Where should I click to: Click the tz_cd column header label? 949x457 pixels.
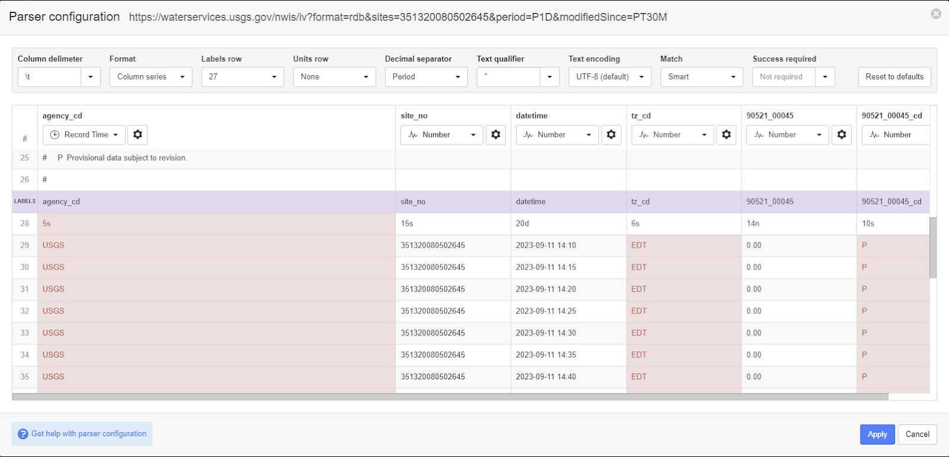[641, 116]
